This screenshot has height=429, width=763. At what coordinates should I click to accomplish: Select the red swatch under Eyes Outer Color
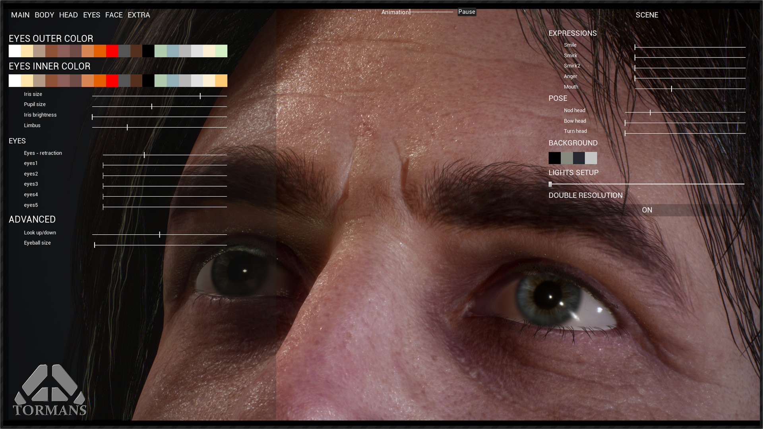point(113,51)
